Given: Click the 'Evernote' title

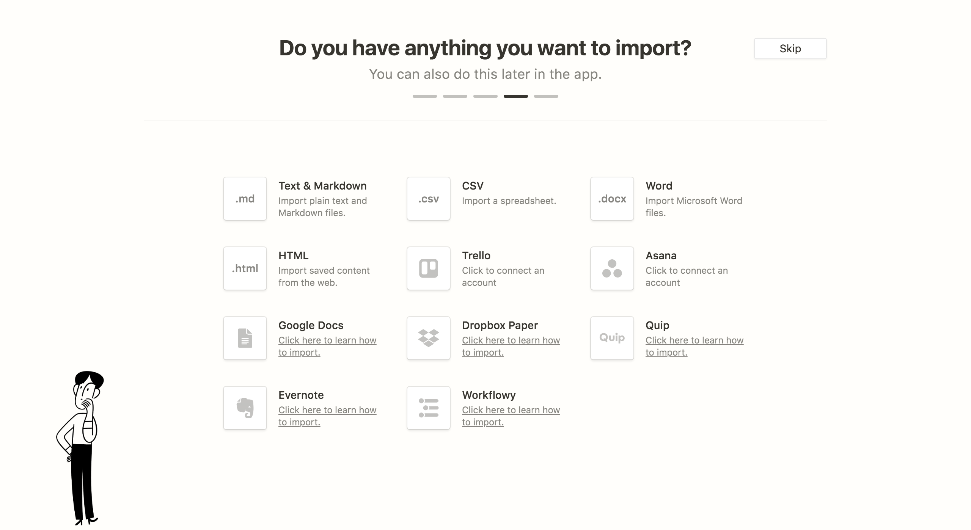Looking at the screenshot, I should pos(301,395).
